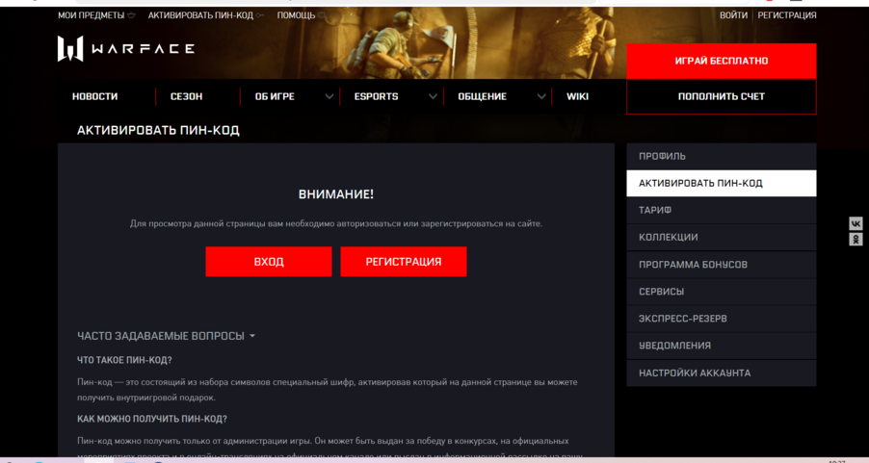Screen dimensions: 869x463
Task: Expand the ОБЩЕНИЕ dropdown chevron
Action: point(541,96)
